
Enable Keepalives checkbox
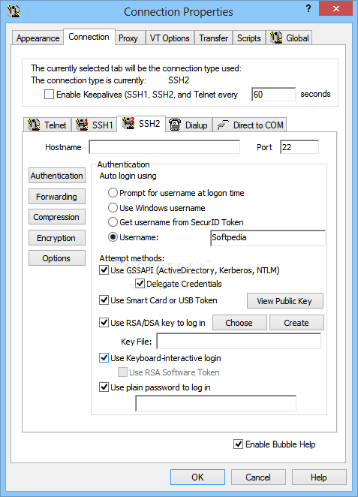pyautogui.click(x=49, y=95)
